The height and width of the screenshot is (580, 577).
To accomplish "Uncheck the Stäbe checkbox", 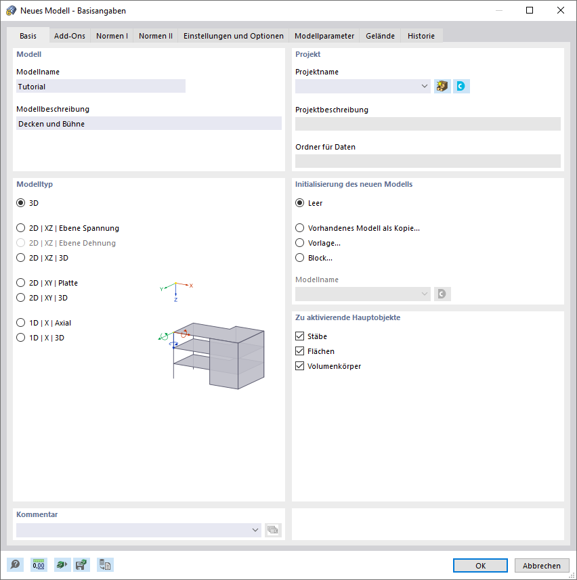I will (x=300, y=336).
